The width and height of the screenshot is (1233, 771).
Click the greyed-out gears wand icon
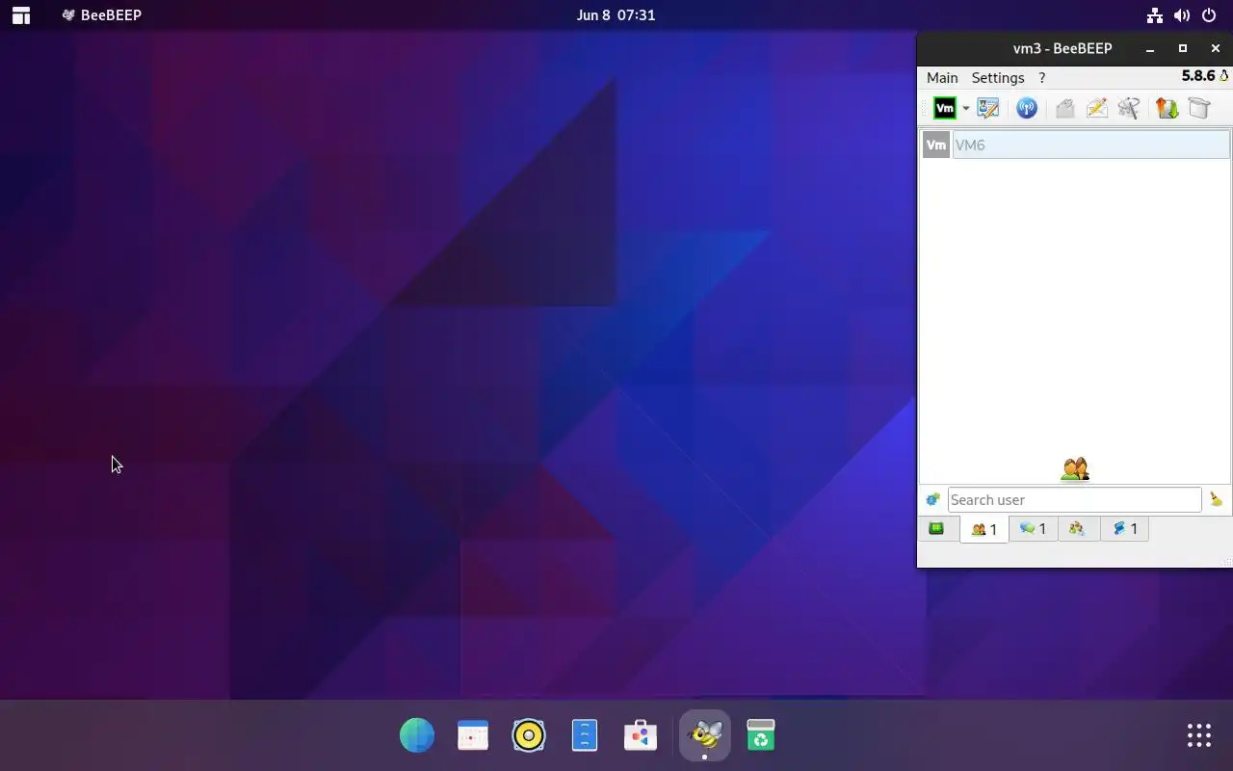(1129, 108)
